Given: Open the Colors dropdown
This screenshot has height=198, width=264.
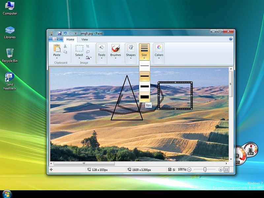Looking at the screenshot, I should 159,51.
